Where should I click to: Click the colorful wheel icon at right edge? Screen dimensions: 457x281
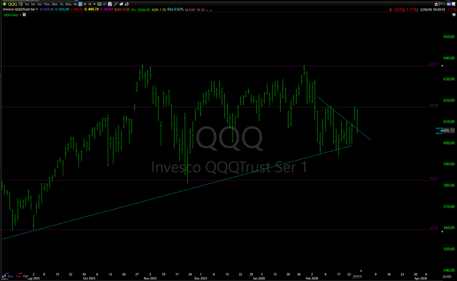[x=454, y=14]
